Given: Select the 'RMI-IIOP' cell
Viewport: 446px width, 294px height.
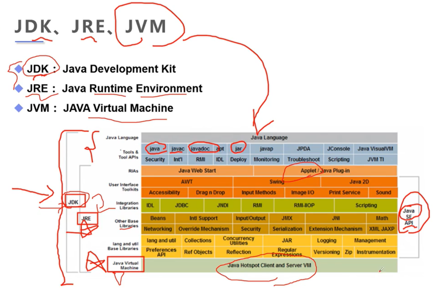Looking at the screenshot, I should 304,206.
